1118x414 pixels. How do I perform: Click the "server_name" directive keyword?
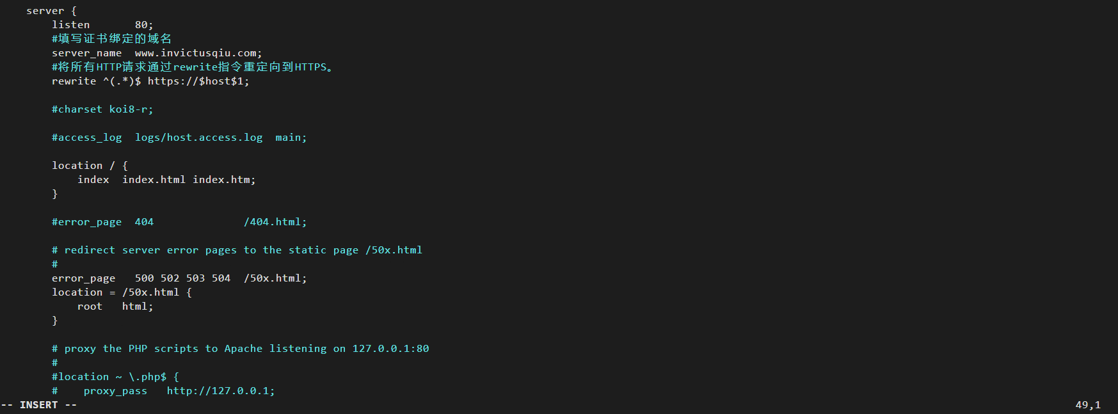86,53
